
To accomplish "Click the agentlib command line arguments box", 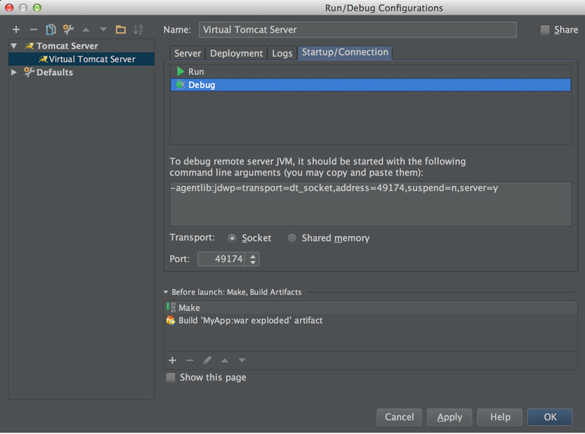I will point(370,203).
